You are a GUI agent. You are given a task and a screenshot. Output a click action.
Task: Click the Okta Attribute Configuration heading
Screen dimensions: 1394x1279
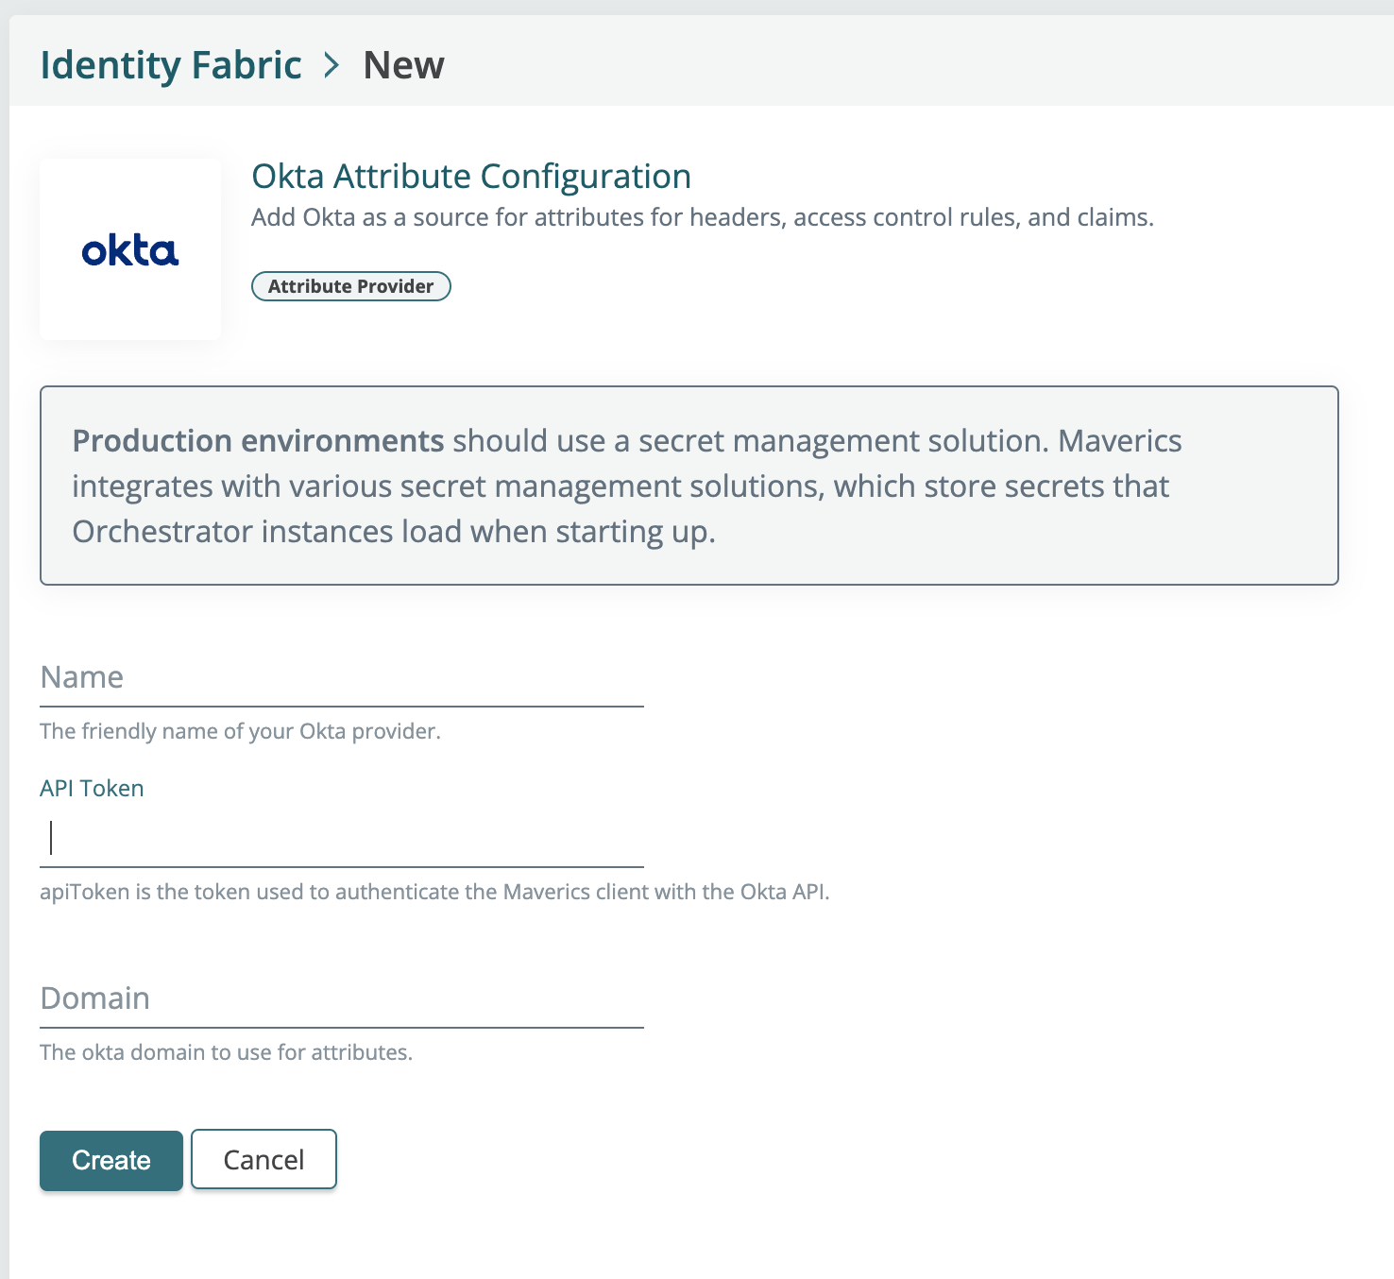471,177
